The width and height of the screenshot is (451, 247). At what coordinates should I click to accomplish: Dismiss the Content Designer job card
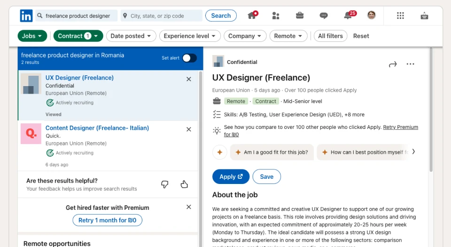189,129
